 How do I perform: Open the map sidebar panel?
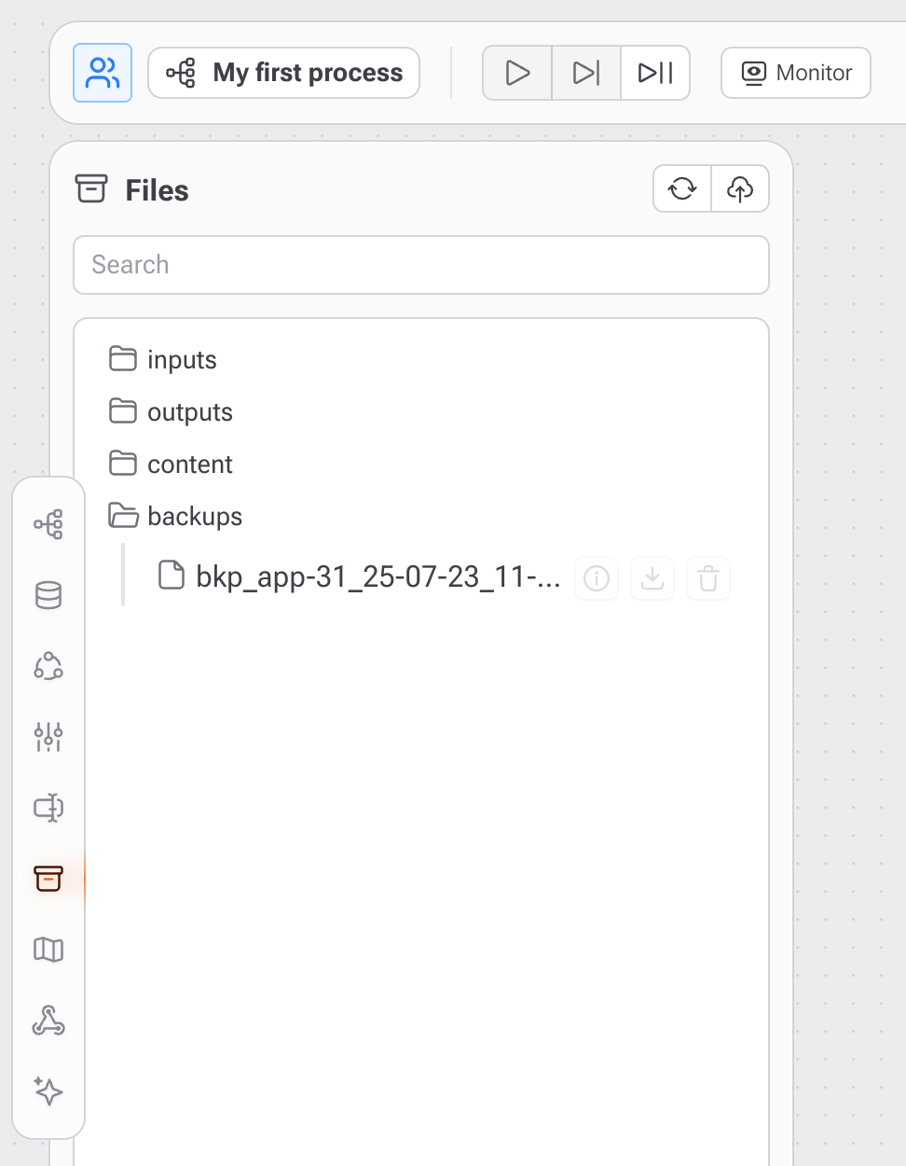pyautogui.click(x=48, y=950)
